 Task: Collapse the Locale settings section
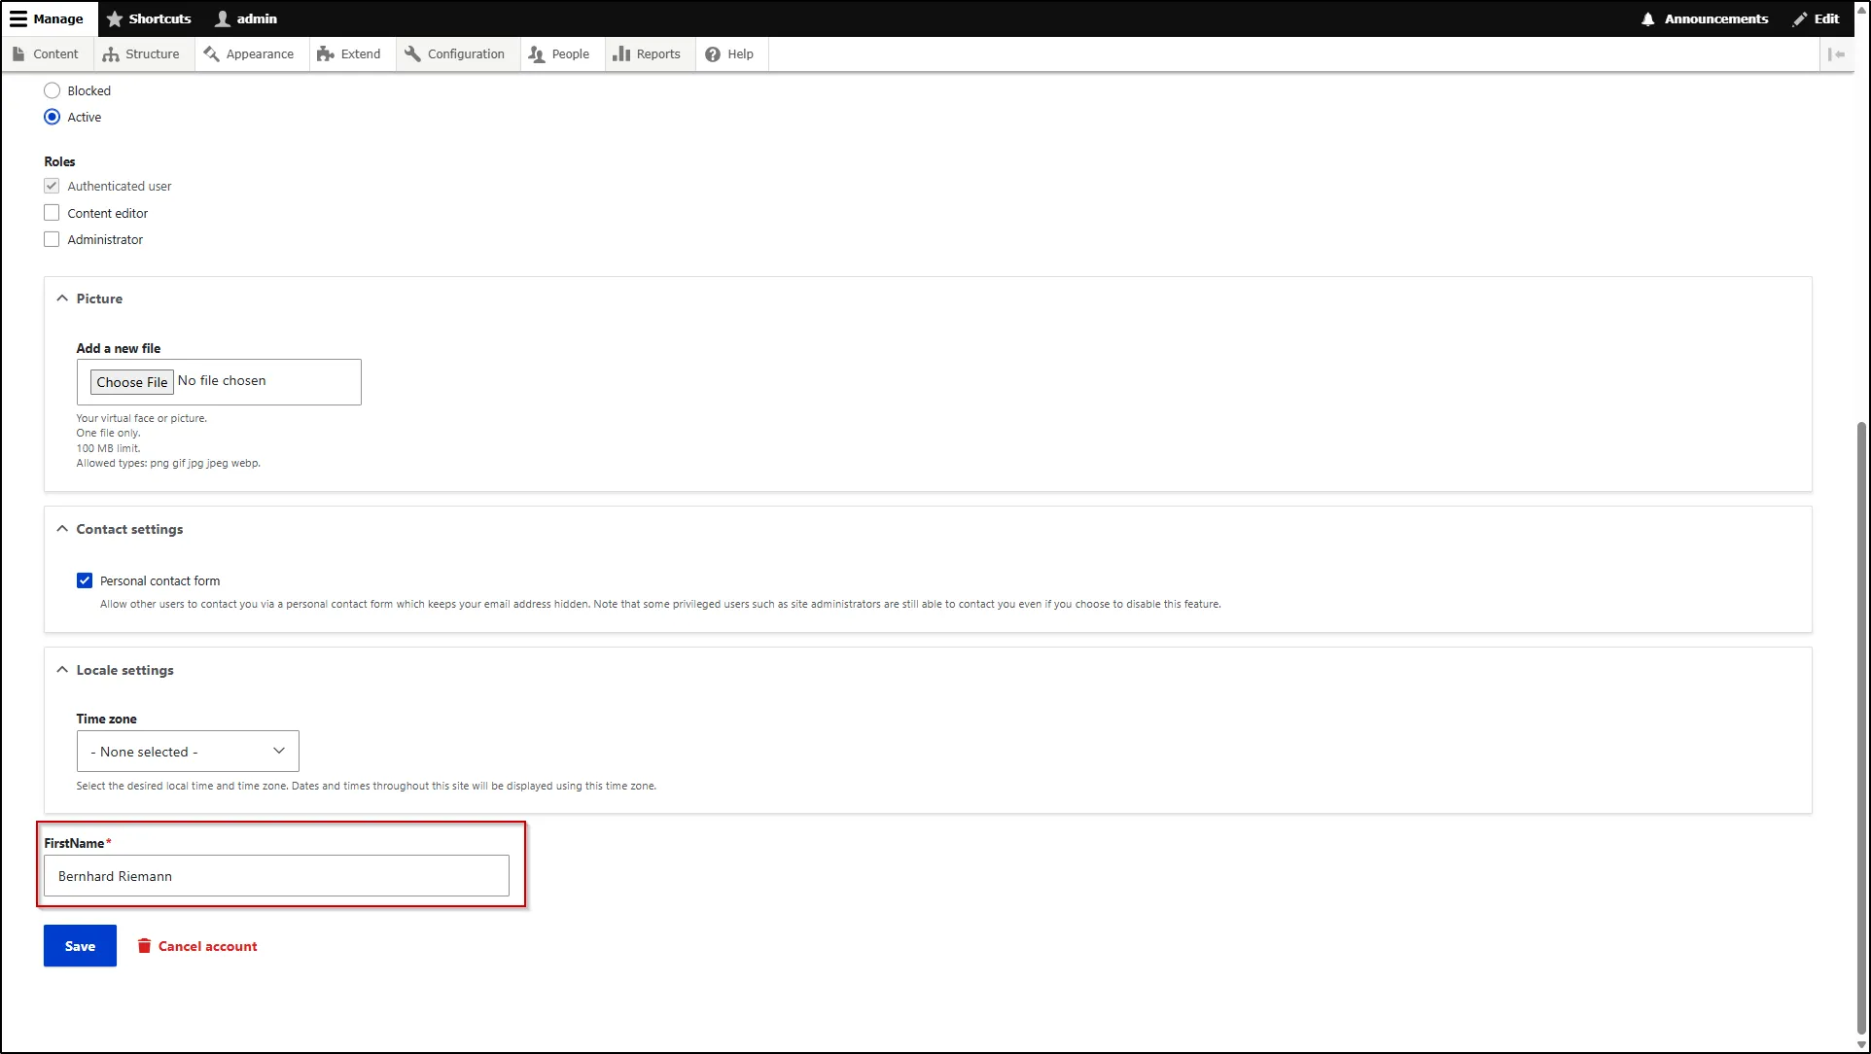(61, 669)
